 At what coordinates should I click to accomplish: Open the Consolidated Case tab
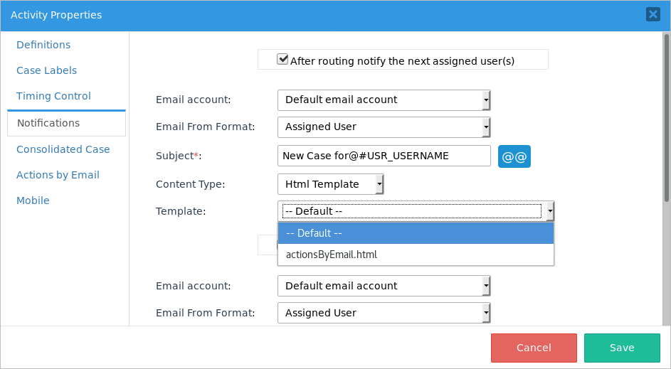(x=63, y=149)
